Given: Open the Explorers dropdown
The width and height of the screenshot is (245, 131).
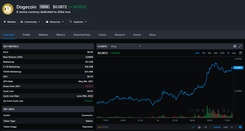Looking at the screenshot, I should 78,22.
